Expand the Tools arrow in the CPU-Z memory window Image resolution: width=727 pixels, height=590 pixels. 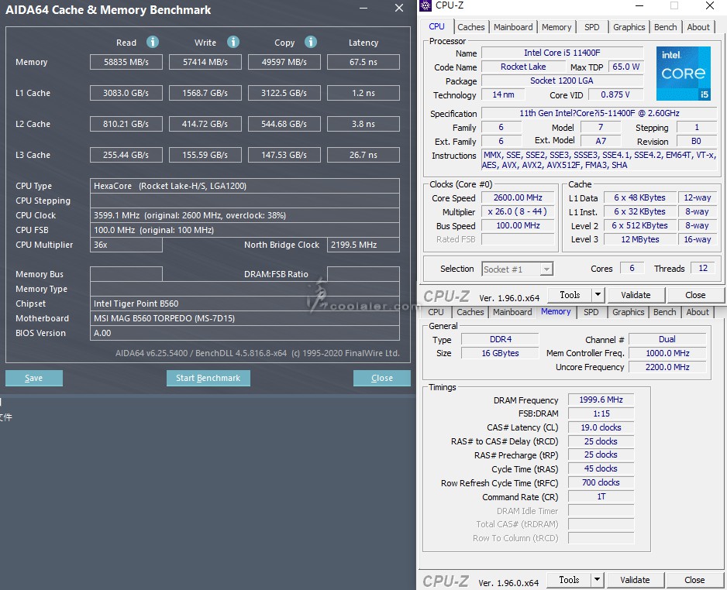coord(597,580)
